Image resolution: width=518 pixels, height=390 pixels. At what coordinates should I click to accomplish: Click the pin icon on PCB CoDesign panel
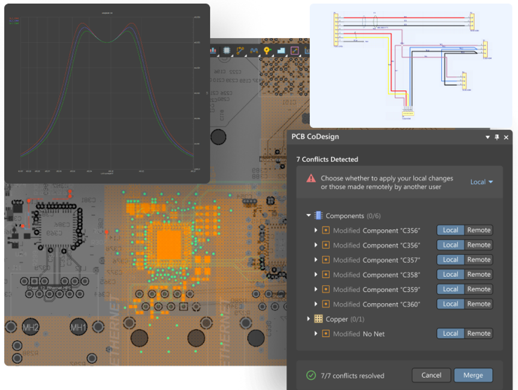click(x=497, y=137)
